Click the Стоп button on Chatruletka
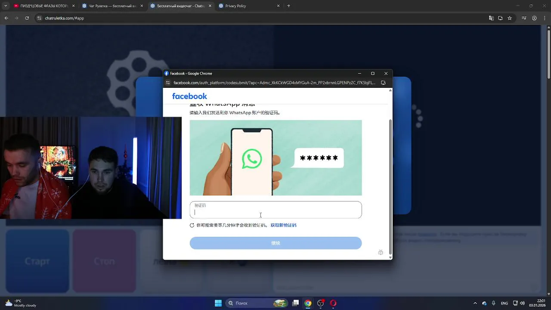Image resolution: width=551 pixels, height=310 pixels. 104,261
